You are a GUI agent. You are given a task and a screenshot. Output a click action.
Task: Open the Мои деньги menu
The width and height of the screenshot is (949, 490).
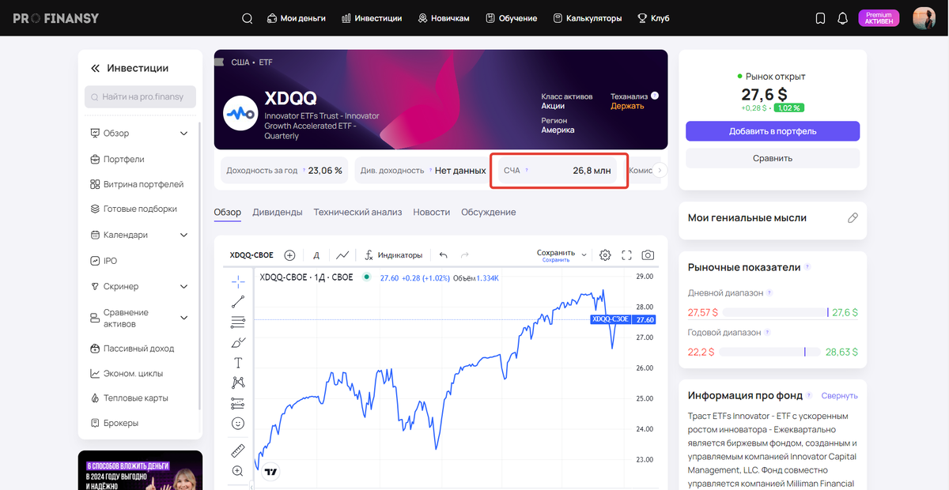click(x=297, y=18)
